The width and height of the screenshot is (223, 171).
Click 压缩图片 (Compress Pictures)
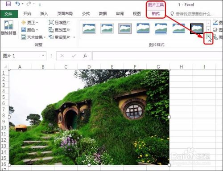59,23
